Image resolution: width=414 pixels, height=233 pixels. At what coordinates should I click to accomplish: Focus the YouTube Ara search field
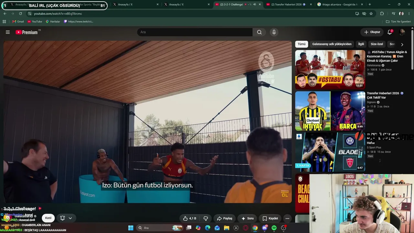[195, 32]
